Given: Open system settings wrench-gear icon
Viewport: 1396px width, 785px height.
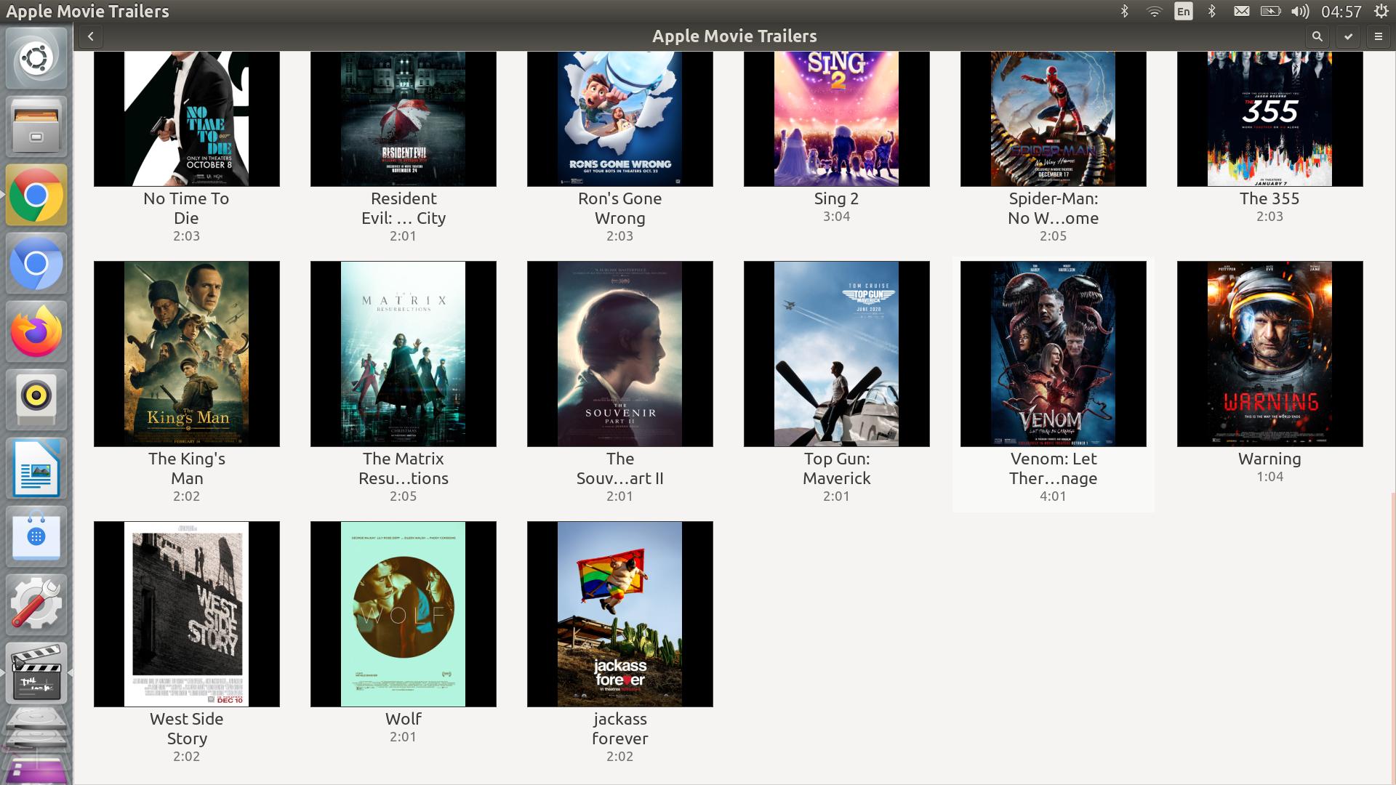Looking at the screenshot, I should [x=36, y=603].
